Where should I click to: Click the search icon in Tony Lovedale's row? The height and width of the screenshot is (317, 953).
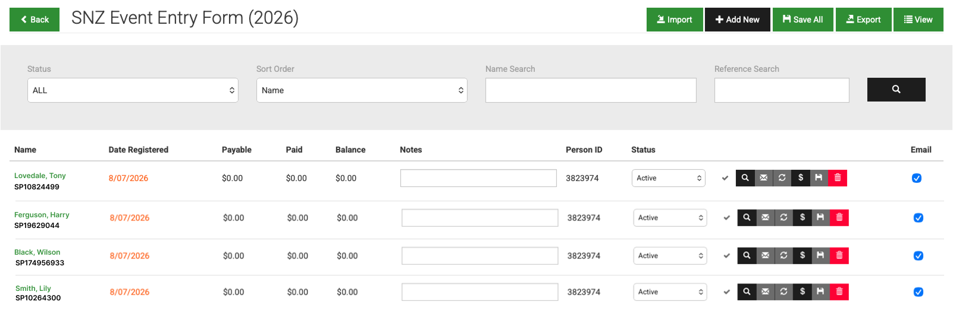tap(745, 178)
